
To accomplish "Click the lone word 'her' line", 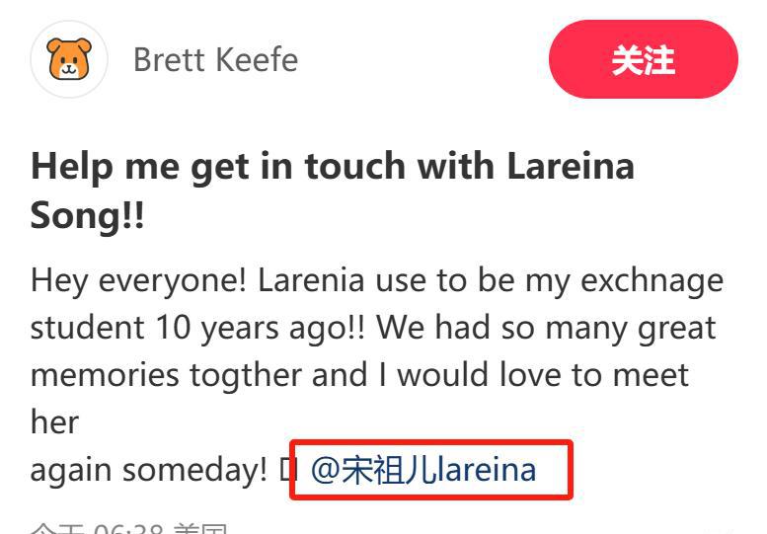I will pos(55,422).
